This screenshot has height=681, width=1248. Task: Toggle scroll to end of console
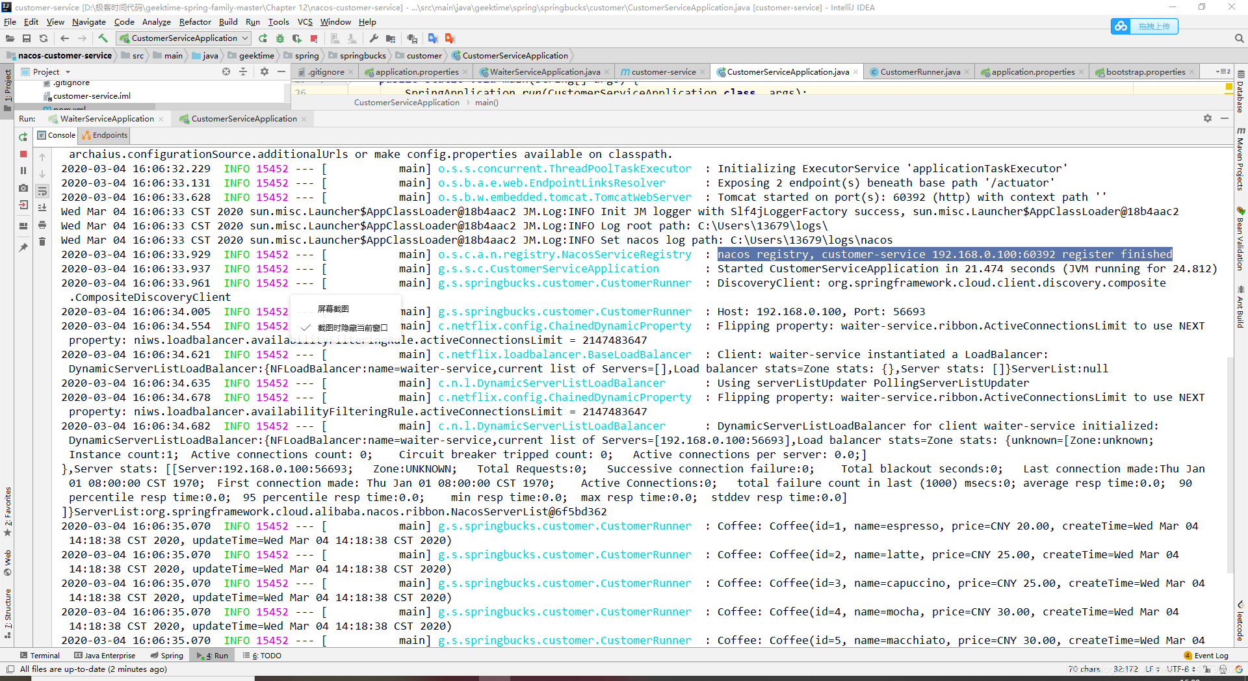point(42,208)
